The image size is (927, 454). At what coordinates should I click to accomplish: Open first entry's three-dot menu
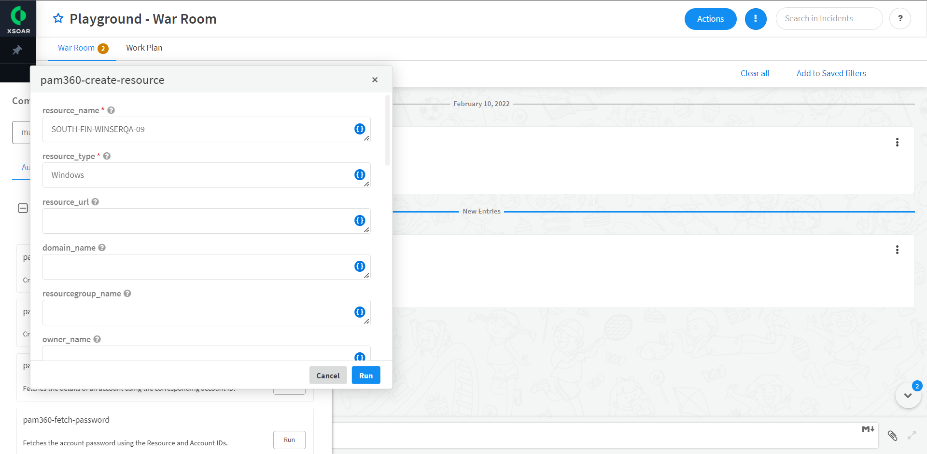click(897, 142)
